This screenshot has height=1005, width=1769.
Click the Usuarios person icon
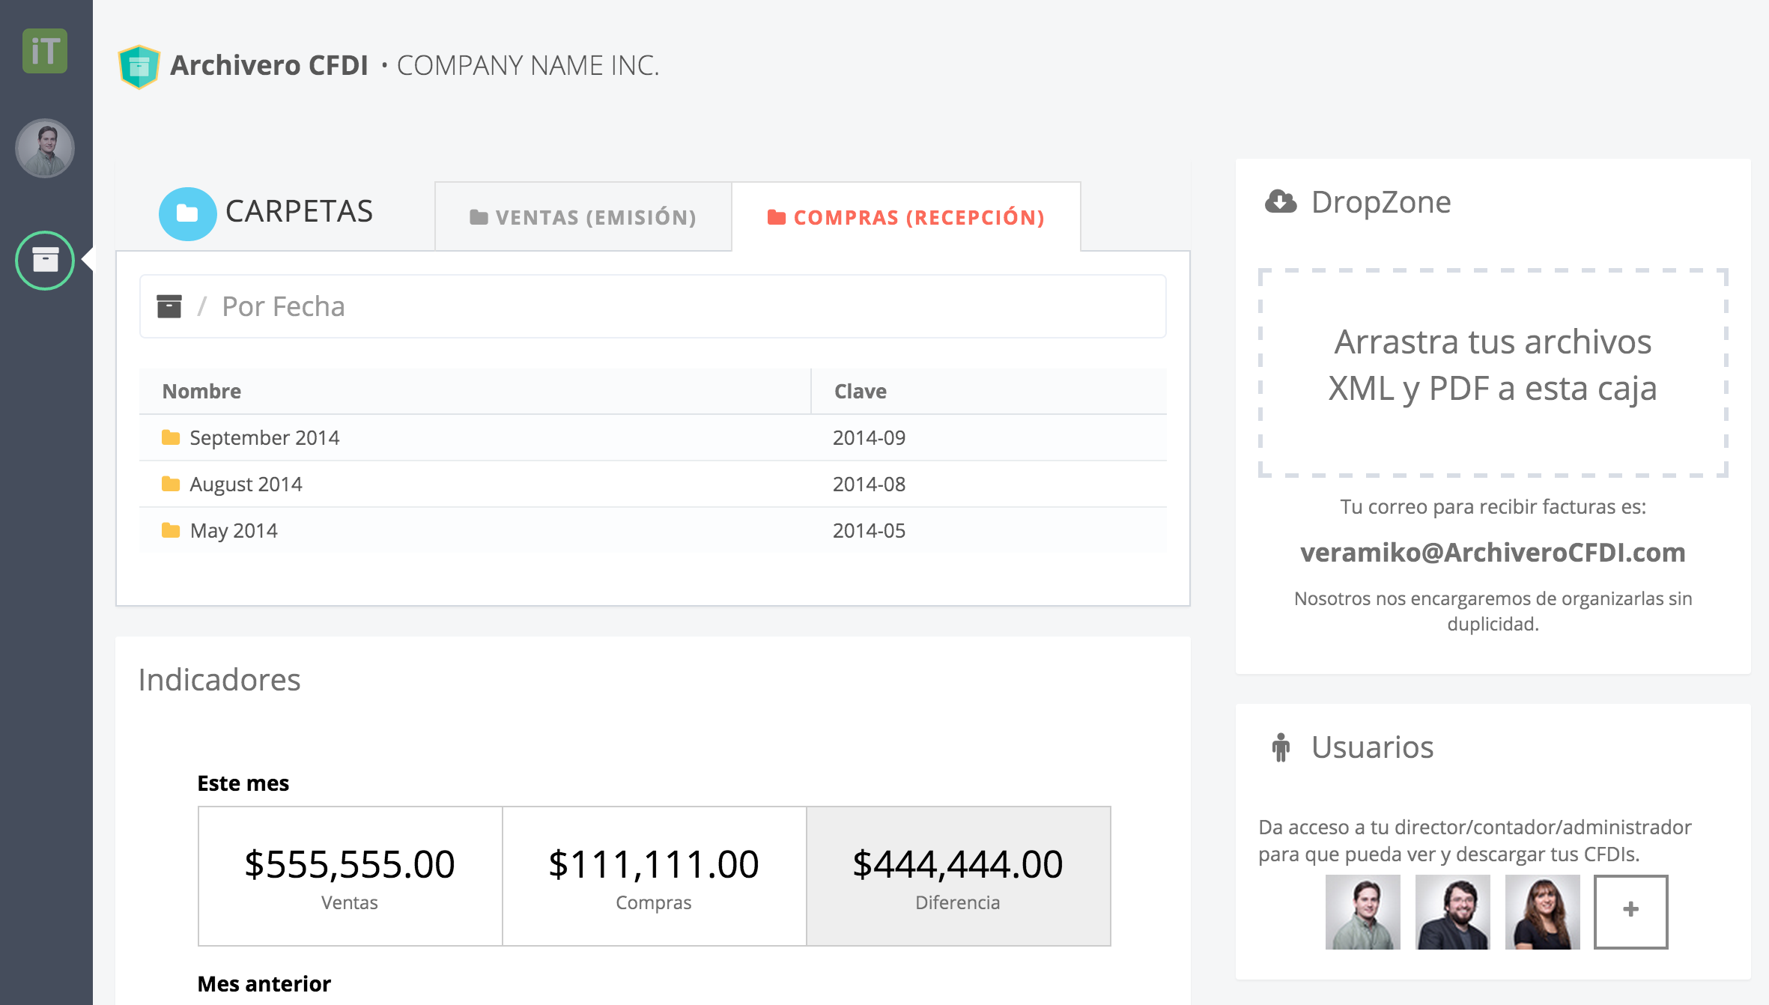(x=1281, y=747)
